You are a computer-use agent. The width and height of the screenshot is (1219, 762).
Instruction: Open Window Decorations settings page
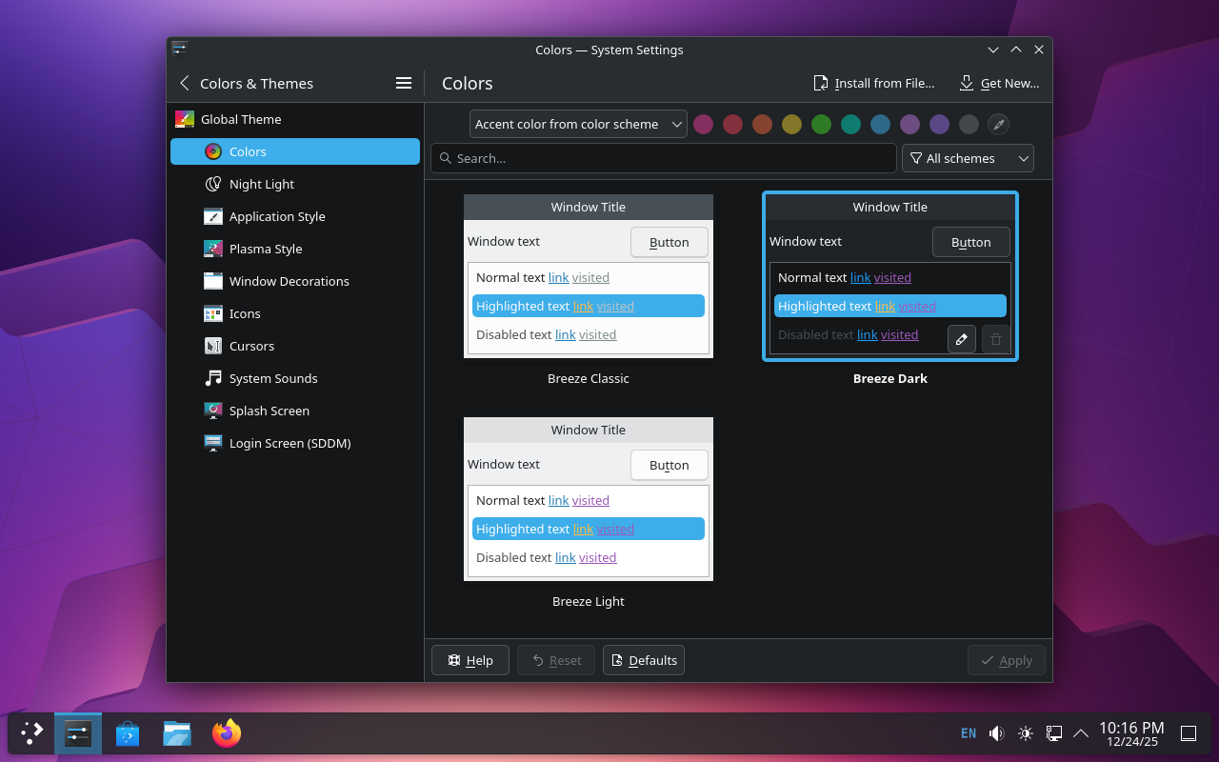click(x=289, y=281)
